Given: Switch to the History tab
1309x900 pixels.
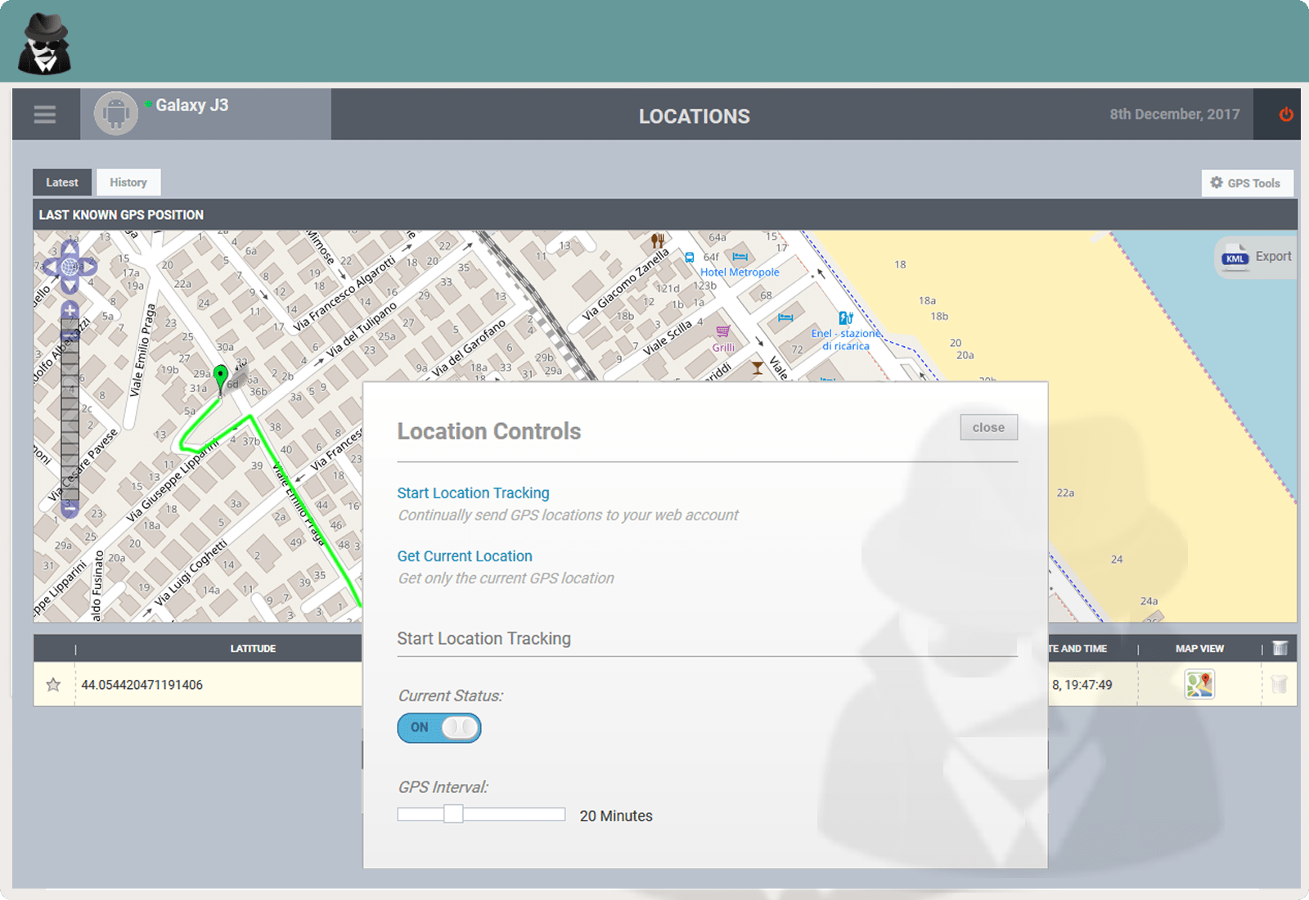Looking at the screenshot, I should click(128, 182).
